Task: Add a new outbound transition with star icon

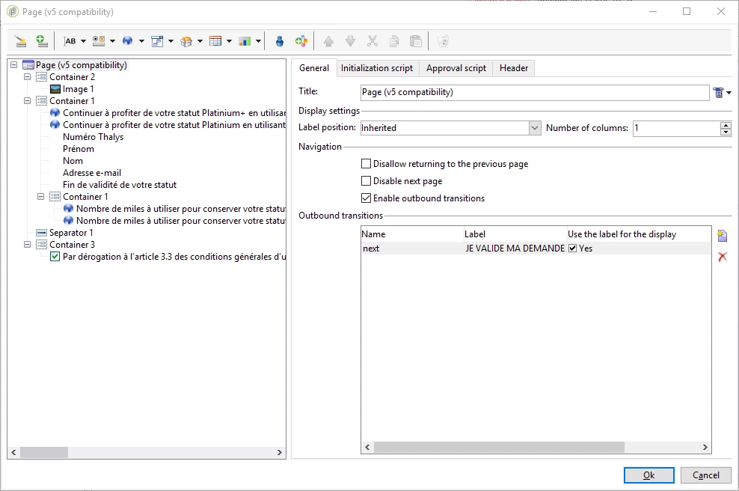Action: pyautogui.click(x=722, y=235)
